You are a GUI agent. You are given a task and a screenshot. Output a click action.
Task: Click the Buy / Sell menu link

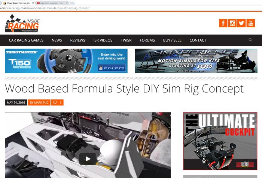pos(172,40)
